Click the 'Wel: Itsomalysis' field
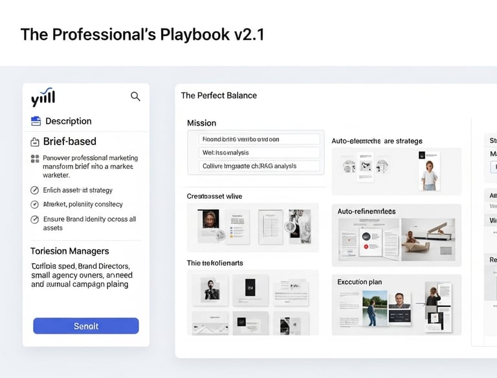The height and width of the screenshot is (378, 497). point(260,153)
